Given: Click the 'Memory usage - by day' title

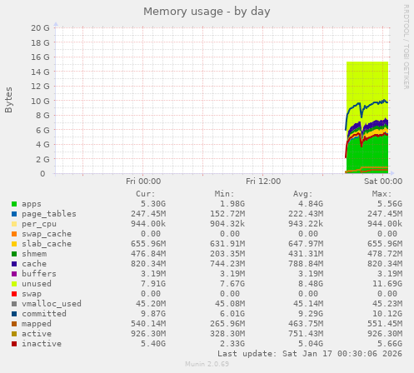Looking at the screenshot, I should (207, 12).
